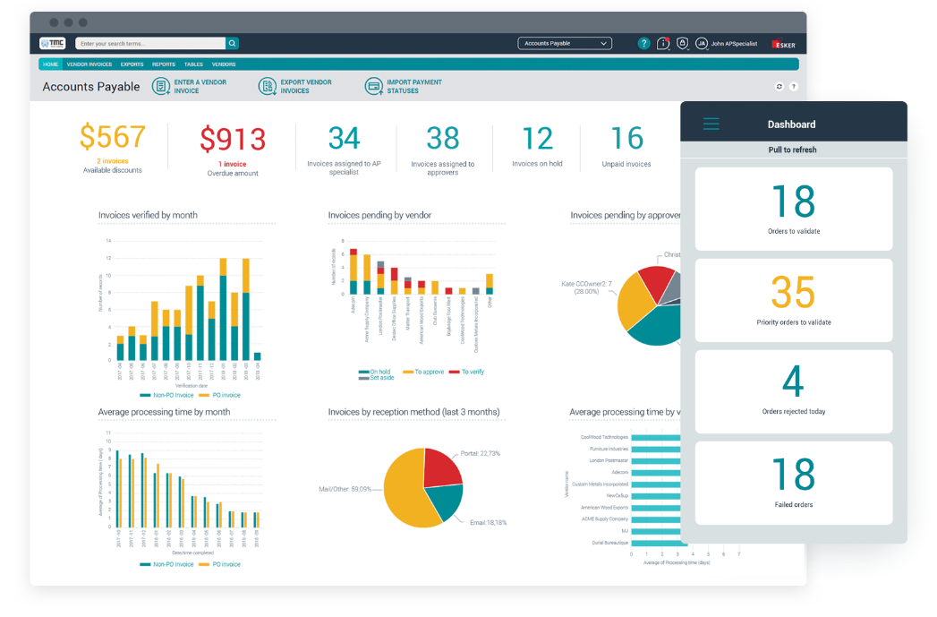937x617 pixels.
Task: Click the page refresh icon near top right
Action: (778, 86)
